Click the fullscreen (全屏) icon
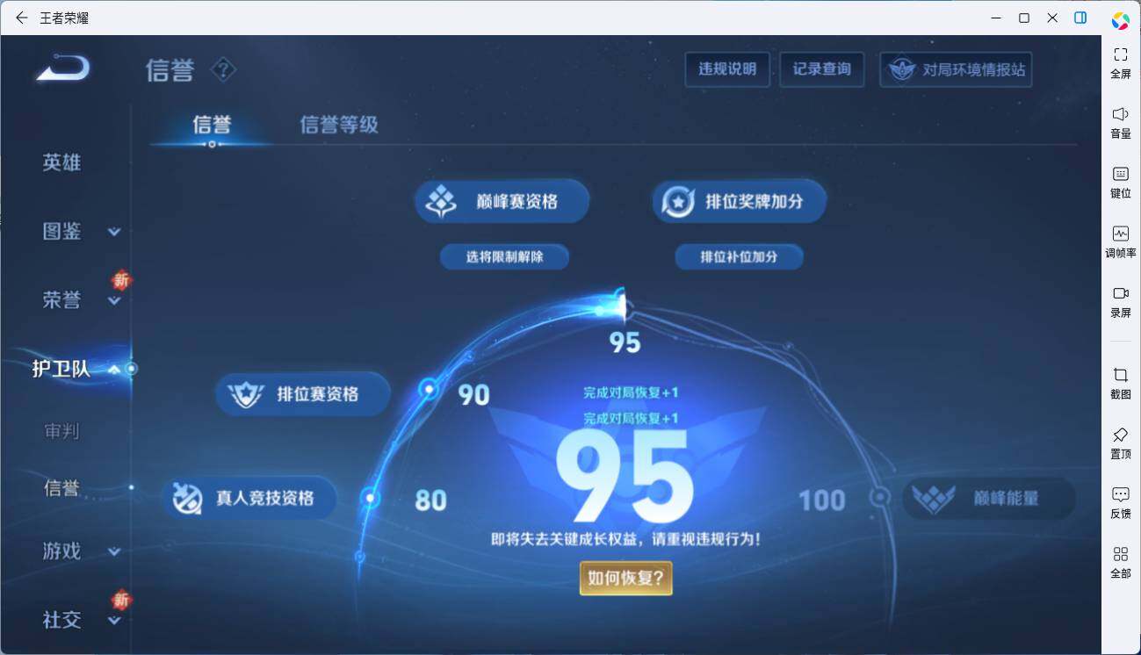1141x655 pixels. click(1120, 54)
